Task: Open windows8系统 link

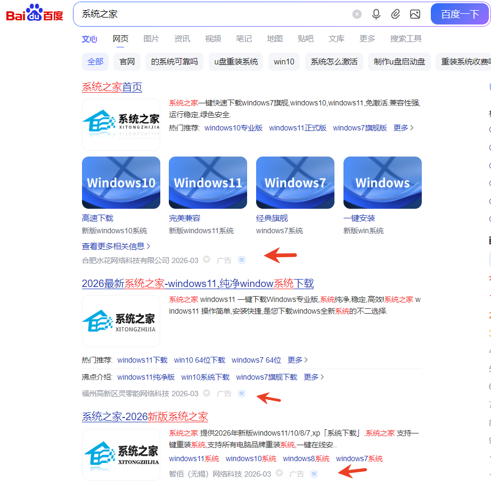Action: pos(306,459)
